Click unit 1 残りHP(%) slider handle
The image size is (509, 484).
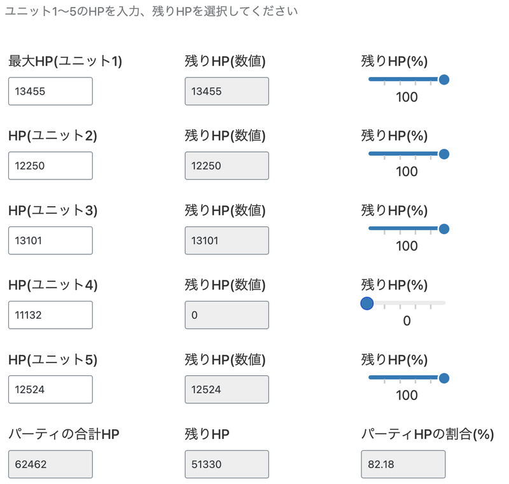coord(444,80)
